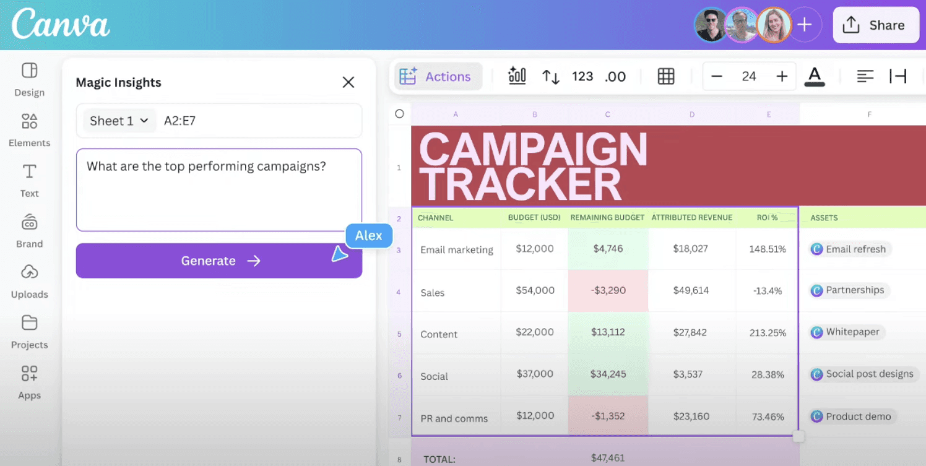Image resolution: width=926 pixels, height=466 pixels.
Task: Click the selection resize handle below 73.46%
Action: (798, 436)
